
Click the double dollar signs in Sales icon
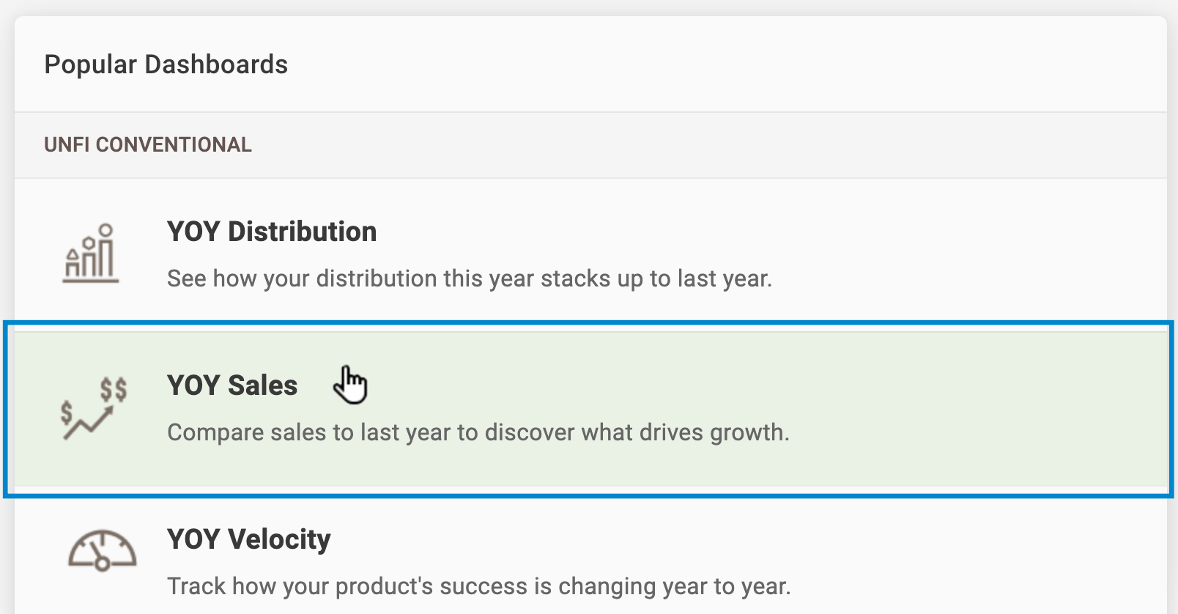coord(114,389)
